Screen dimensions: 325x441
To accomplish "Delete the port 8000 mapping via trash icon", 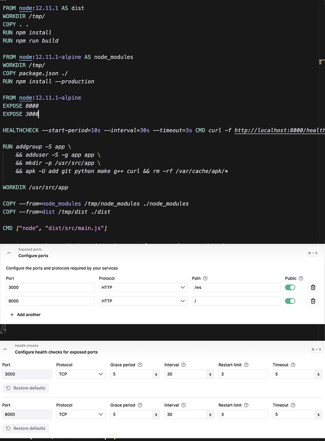I will coord(313,301).
